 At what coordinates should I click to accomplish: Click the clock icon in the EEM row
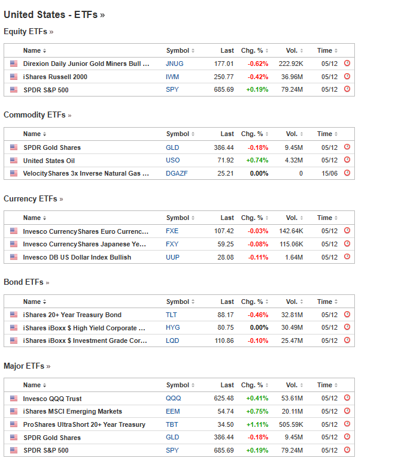click(x=347, y=411)
